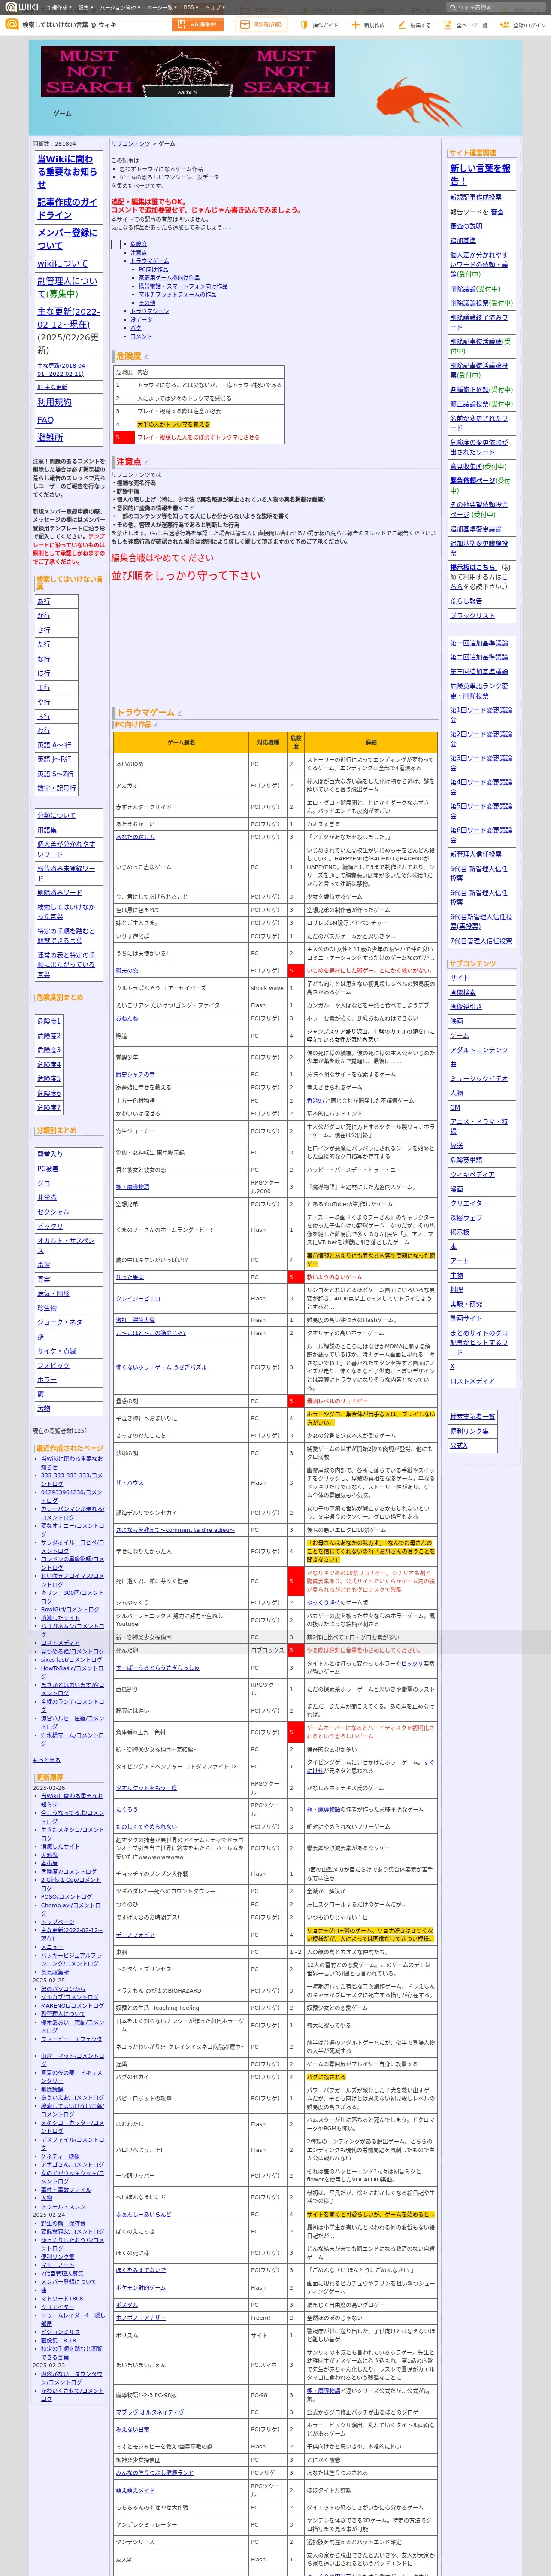Open FAQ link in the left sidebar
This screenshot has height=2576, width=551.
[x=46, y=420]
